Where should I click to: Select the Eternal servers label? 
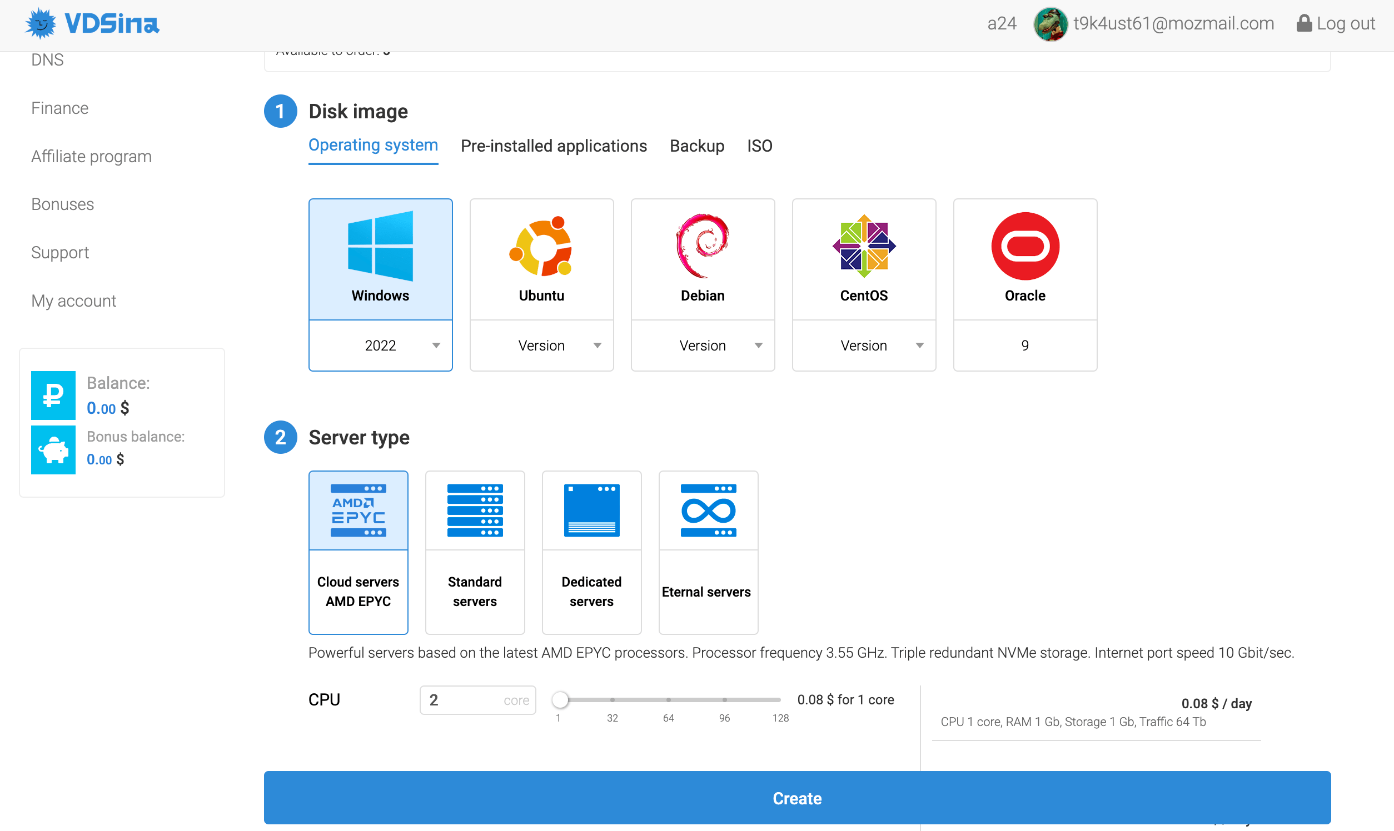point(706,592)
